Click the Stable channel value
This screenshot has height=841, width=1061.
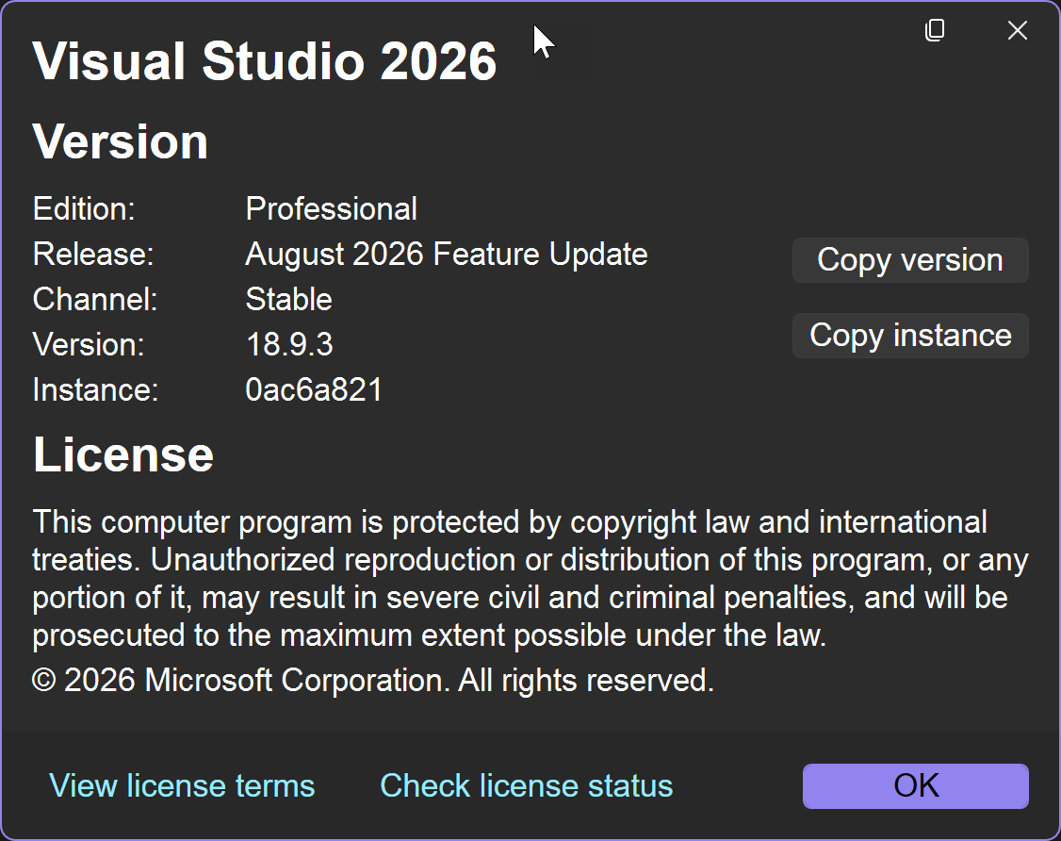[x=289, y=299]
